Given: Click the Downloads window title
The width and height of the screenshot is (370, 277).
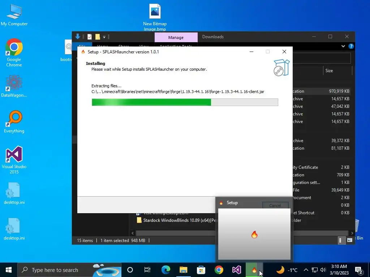Looking at the screenshot, I should point(213,37).
